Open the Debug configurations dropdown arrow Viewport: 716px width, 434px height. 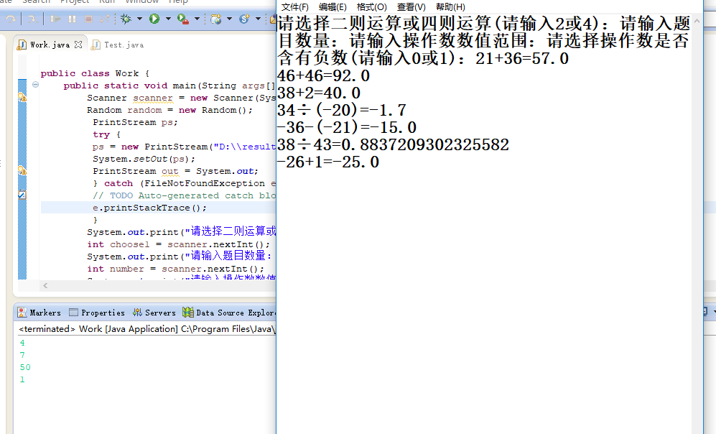point(139,19)
